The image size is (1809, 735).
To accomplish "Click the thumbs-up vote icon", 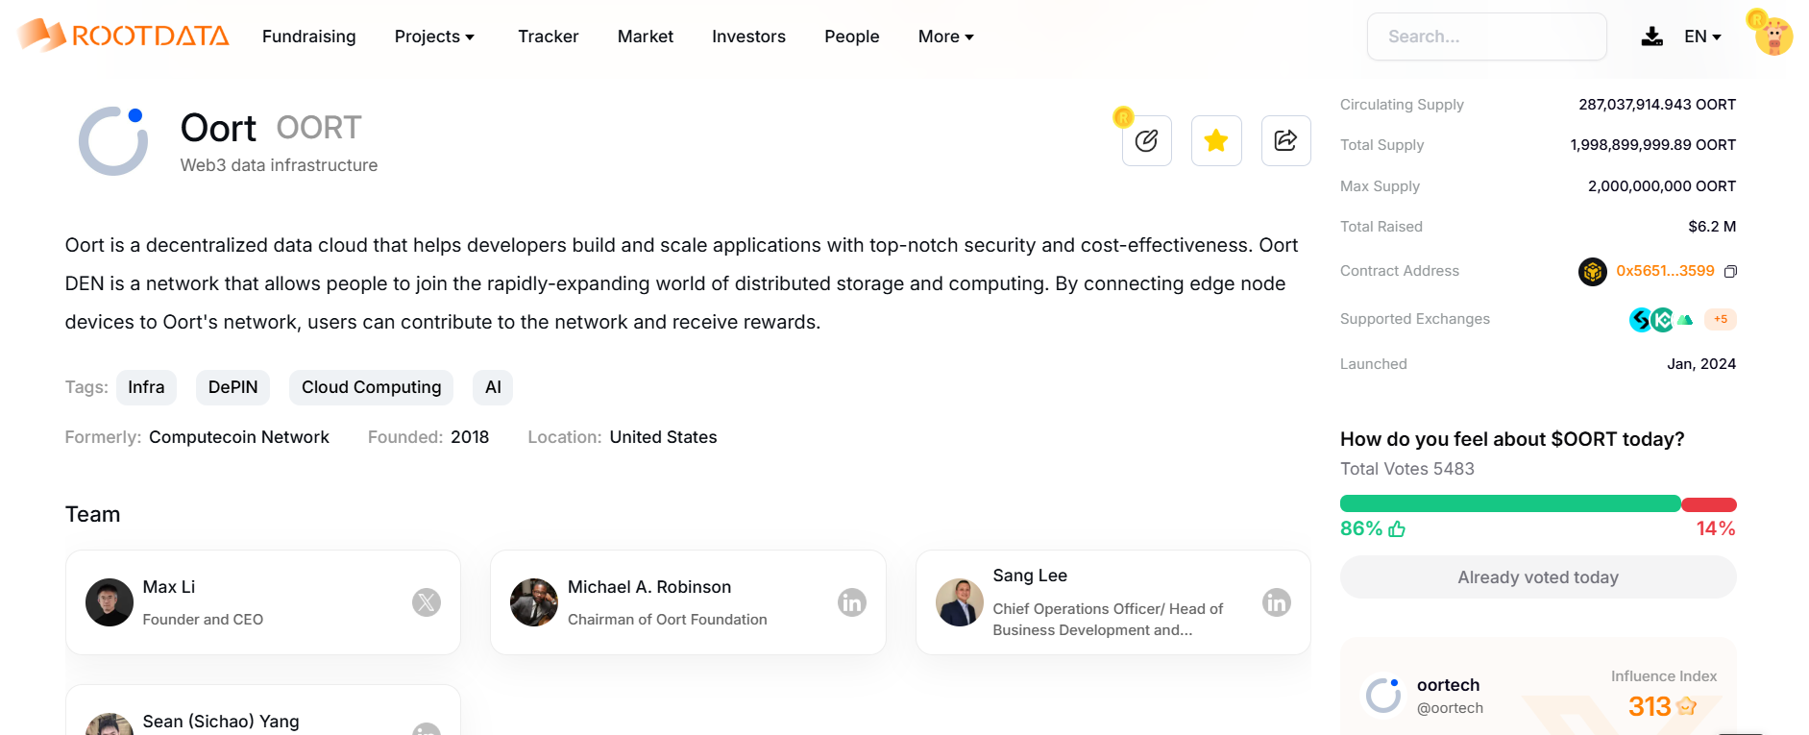I will [x=1397, y=529].
